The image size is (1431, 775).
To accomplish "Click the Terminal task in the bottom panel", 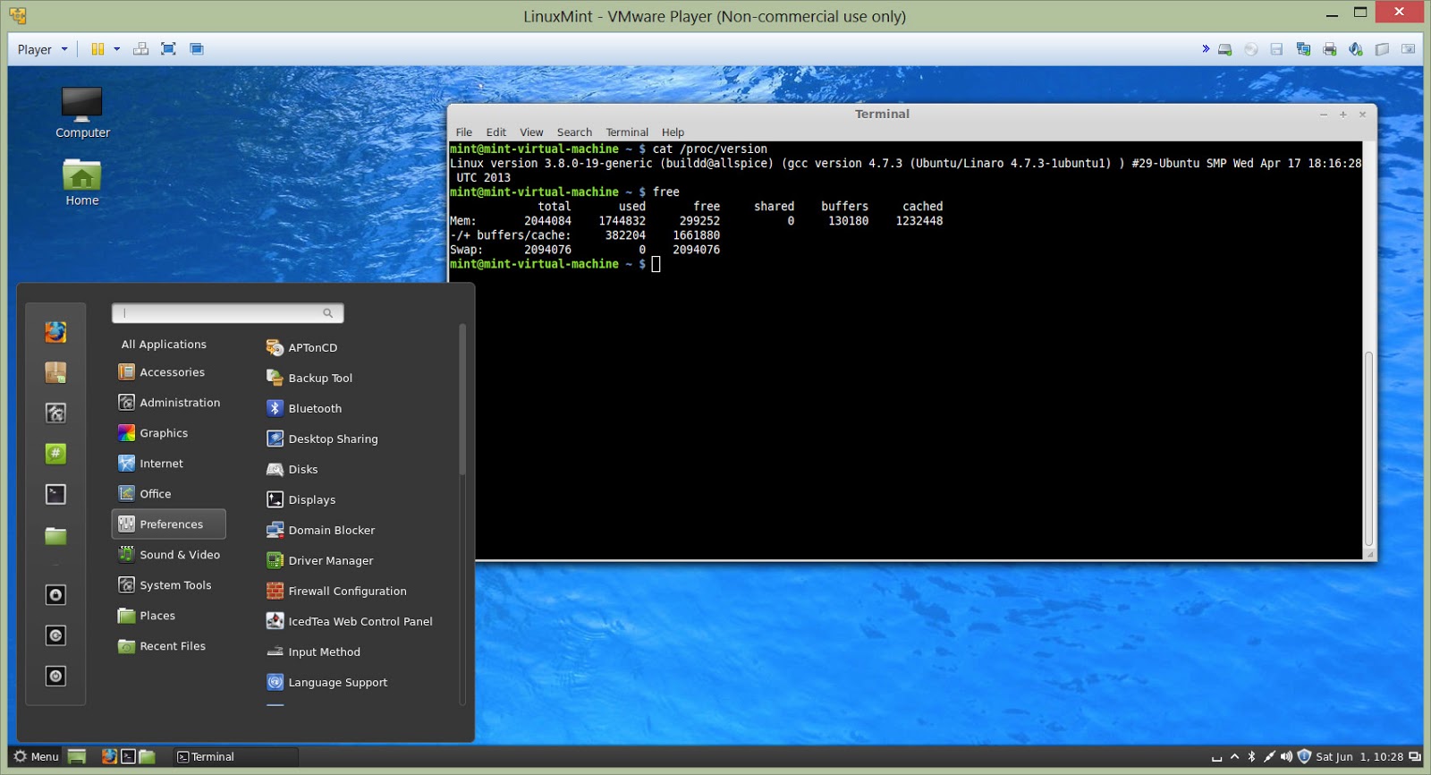I will point(235,757).
